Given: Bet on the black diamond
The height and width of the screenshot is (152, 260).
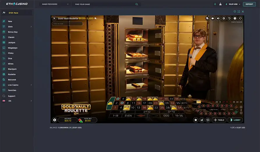Looking at the screenshot, I should click(x=154, y=116).
